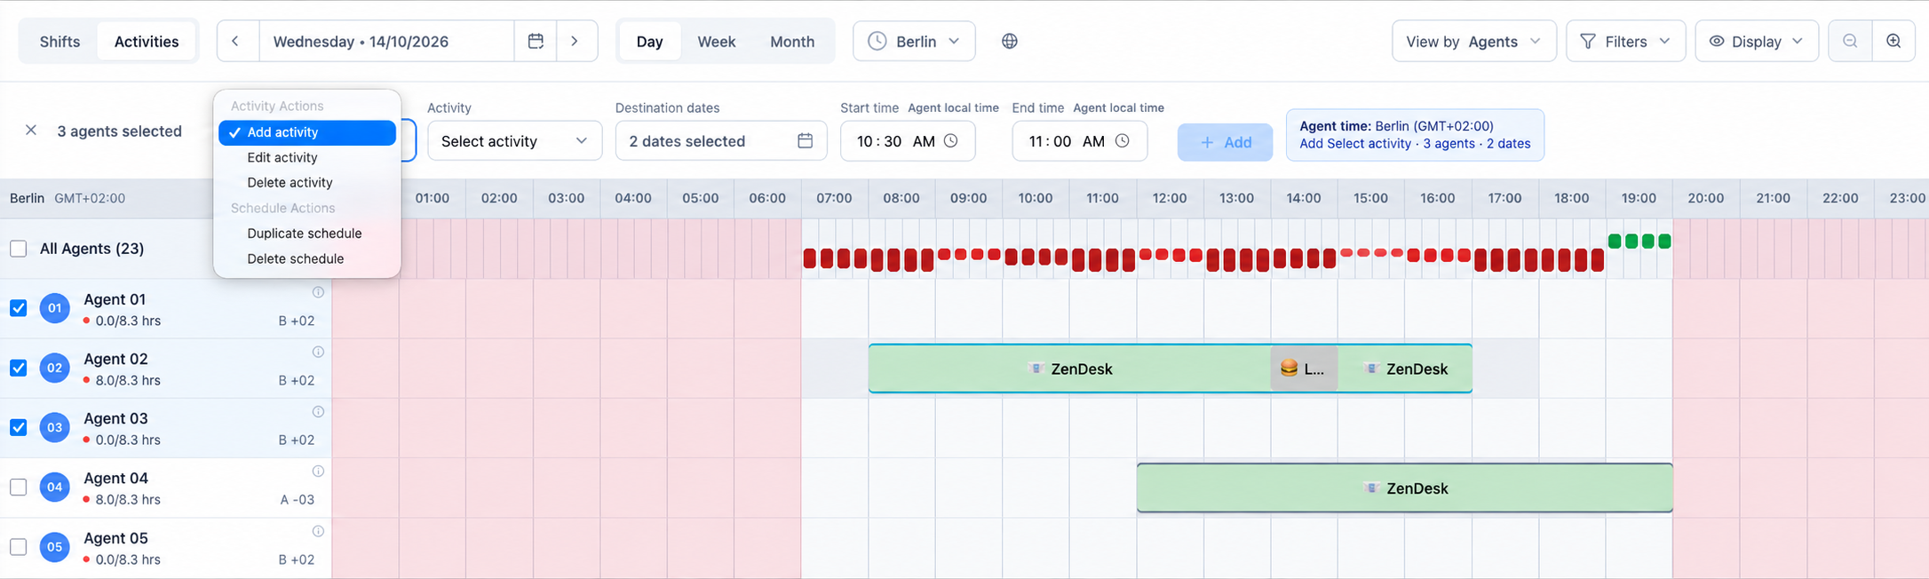Click the globe timezone icon

click(x=1010, y=41)
